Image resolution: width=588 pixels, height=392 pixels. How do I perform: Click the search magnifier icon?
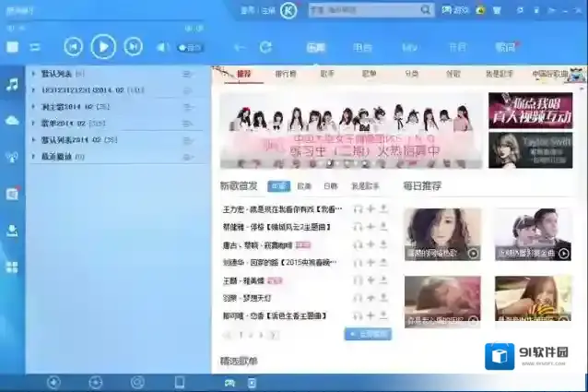[427, 10]
